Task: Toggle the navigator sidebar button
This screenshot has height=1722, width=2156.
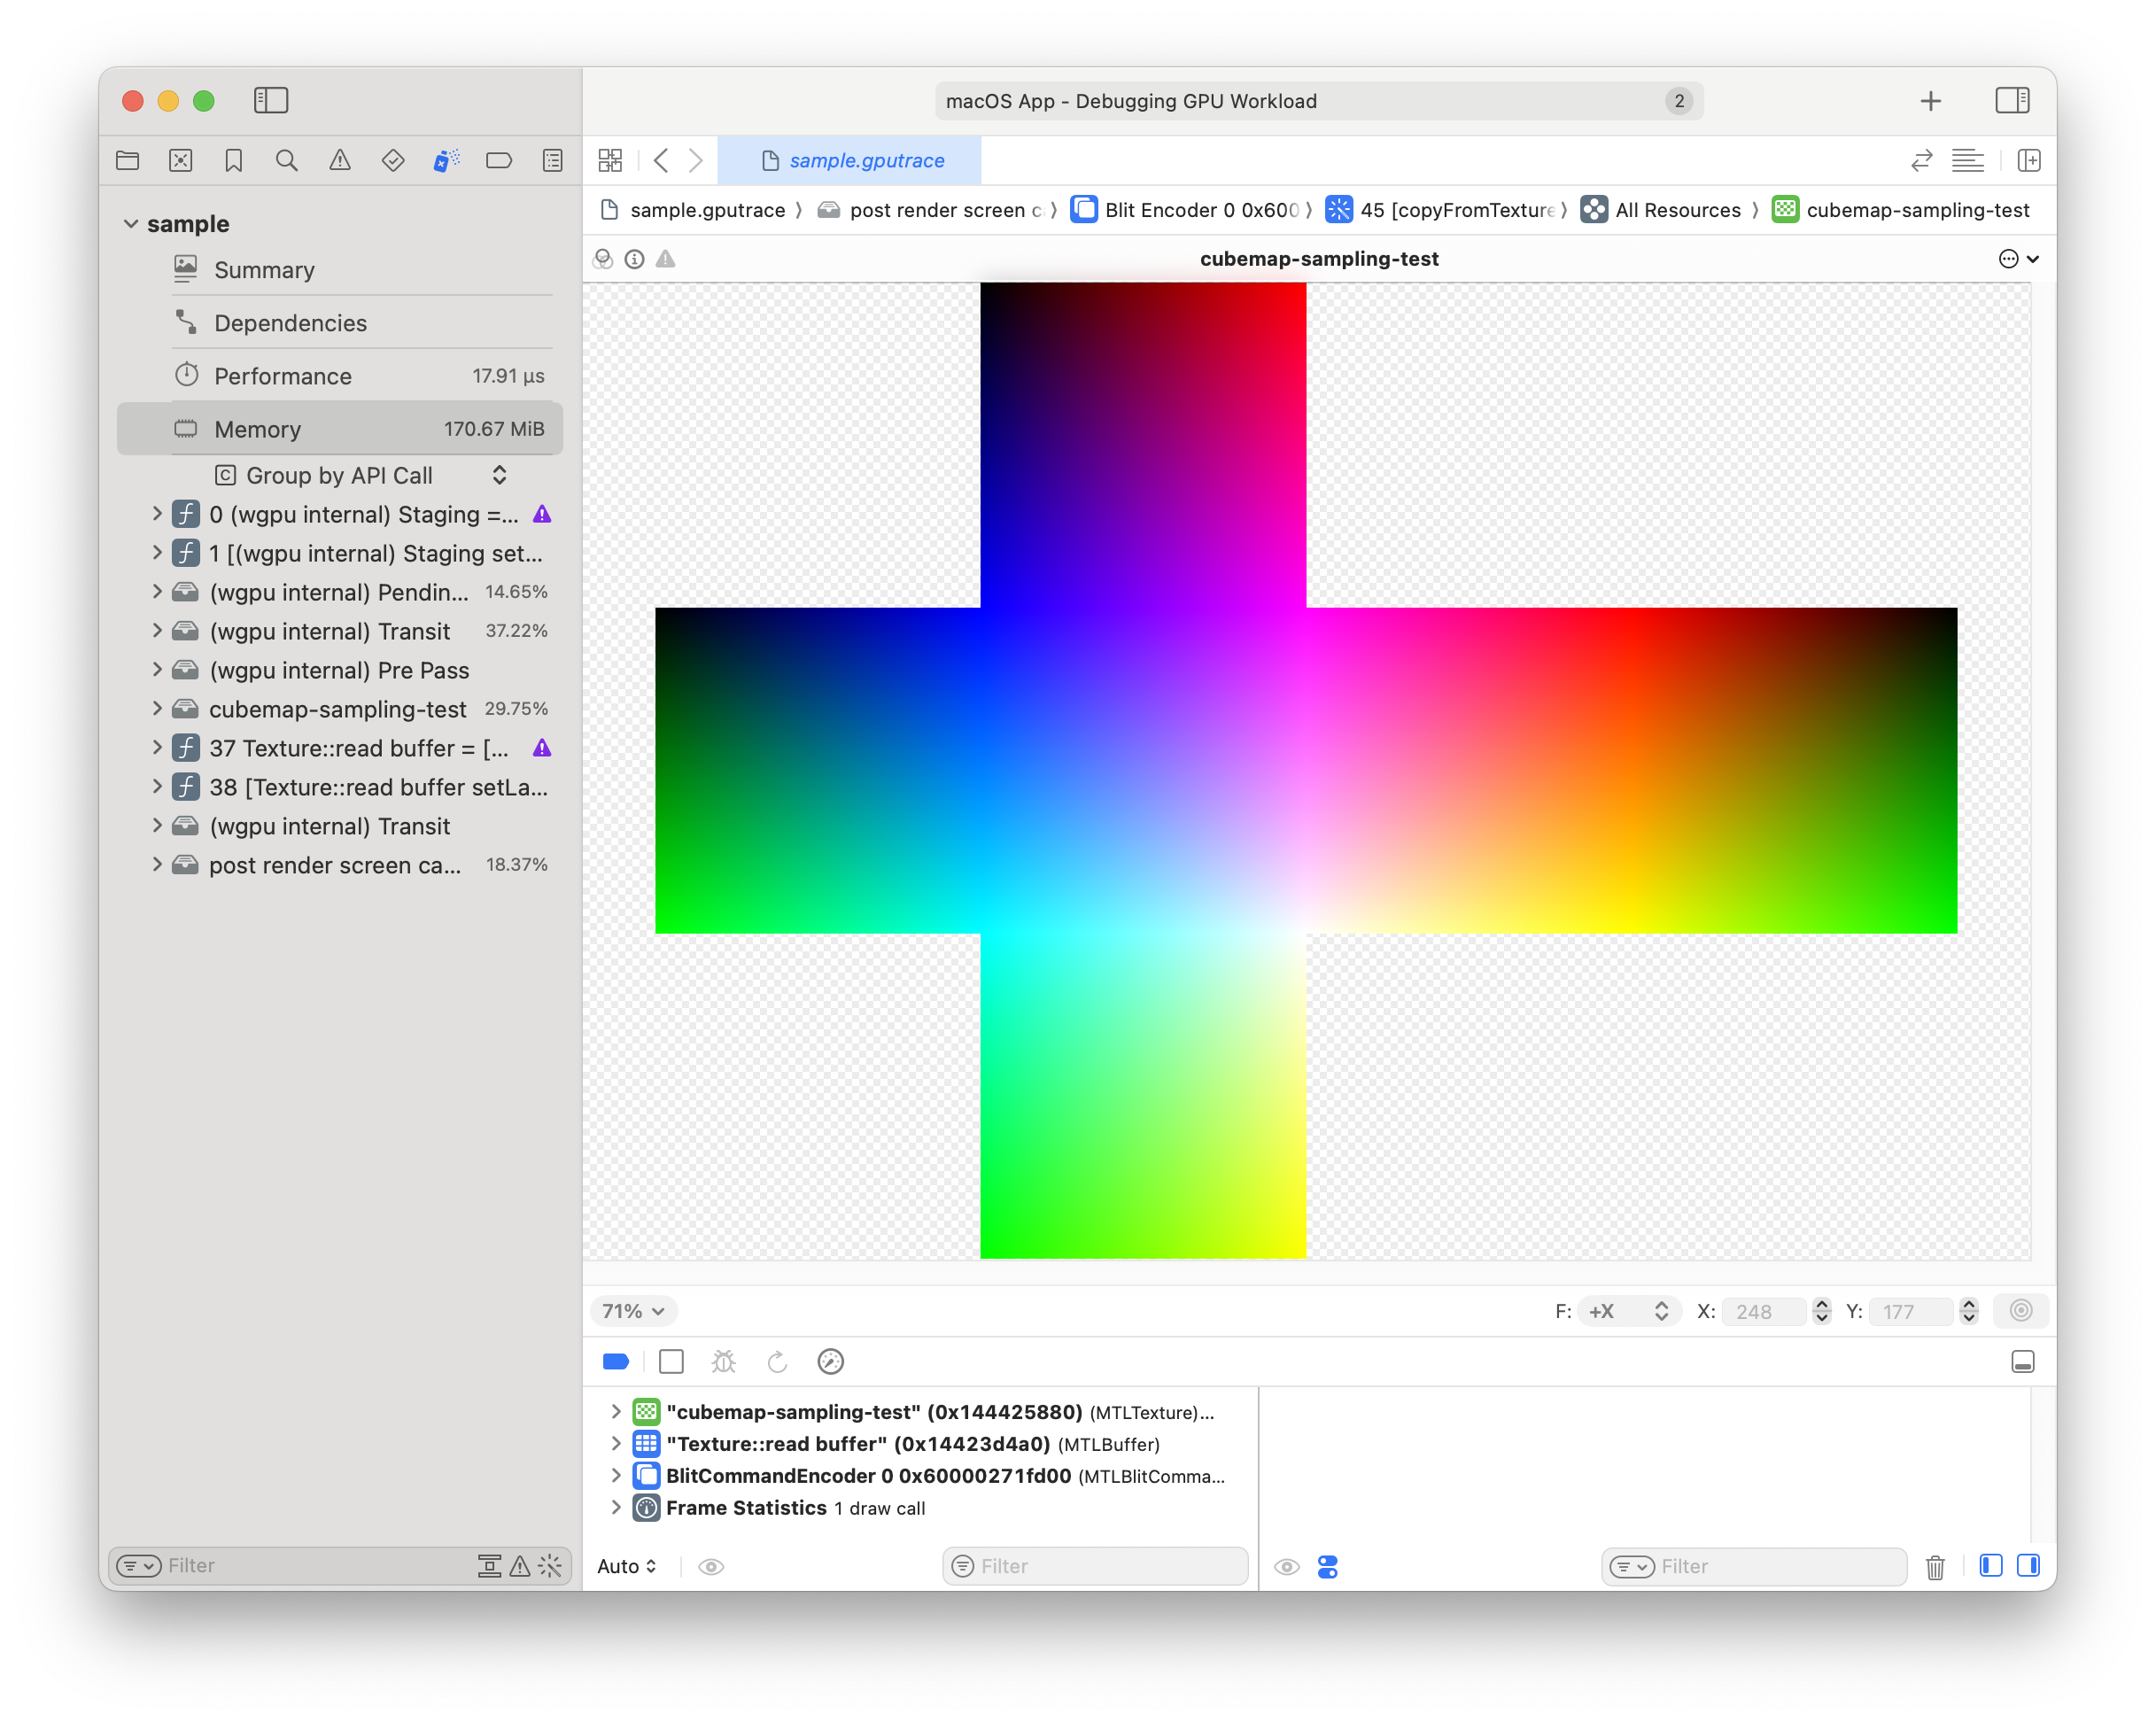Action: (x=271, y=100)
